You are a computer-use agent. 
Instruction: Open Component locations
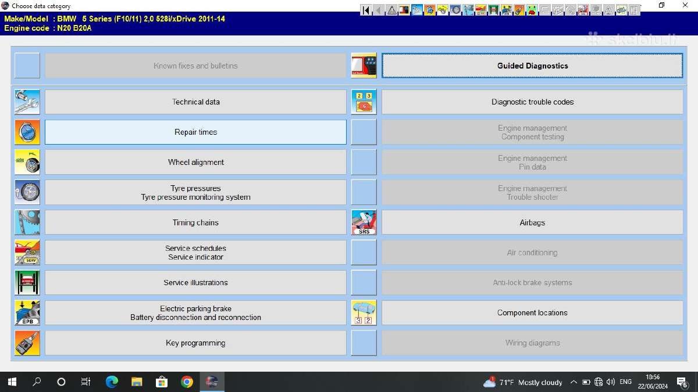(532, 312)
